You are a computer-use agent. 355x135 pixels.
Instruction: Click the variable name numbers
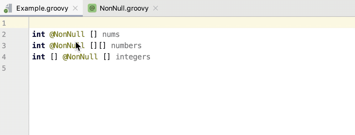pos(126,46)
